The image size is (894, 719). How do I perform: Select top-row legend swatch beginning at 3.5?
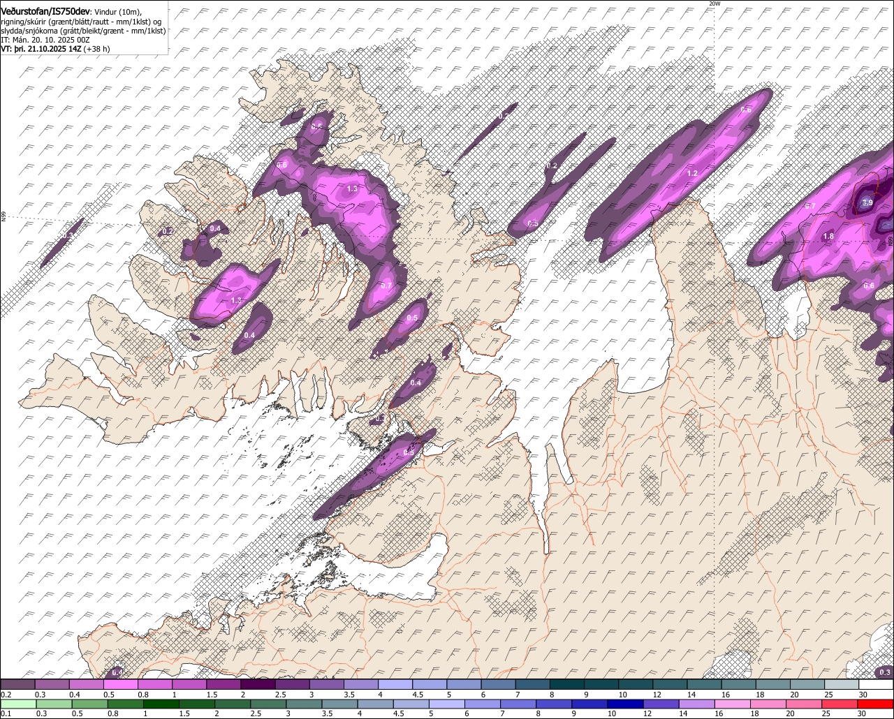pyautogui.click(x=360, y=684)
